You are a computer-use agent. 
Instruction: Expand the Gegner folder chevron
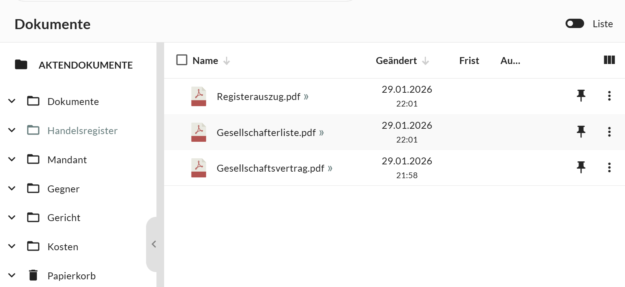click(x=12, y=188)
